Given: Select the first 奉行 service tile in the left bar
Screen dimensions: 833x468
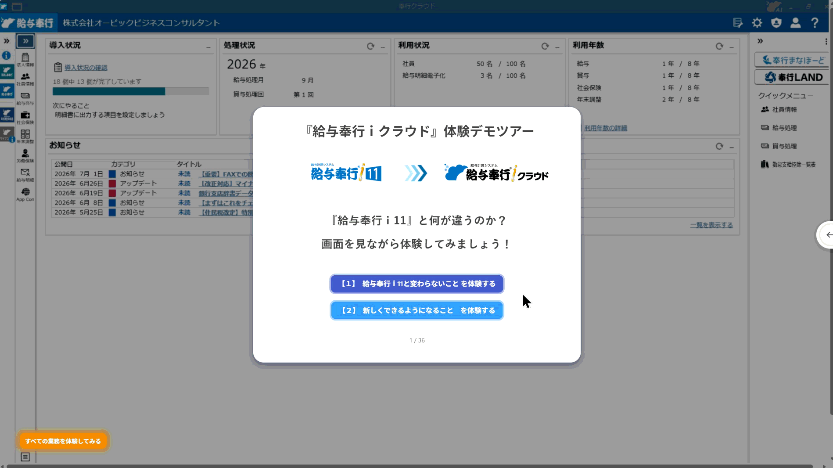Looking at the screenshot, I should (x=7, y=71).
